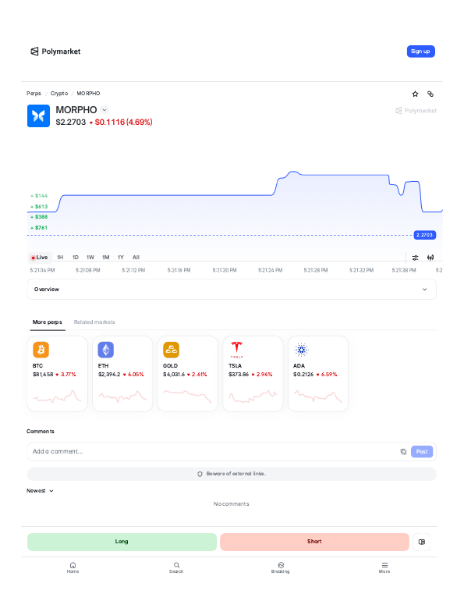The image size is (464, 601).
Task: Click the Cardano icon on the ADA card
Action: (x=302, y=350)
